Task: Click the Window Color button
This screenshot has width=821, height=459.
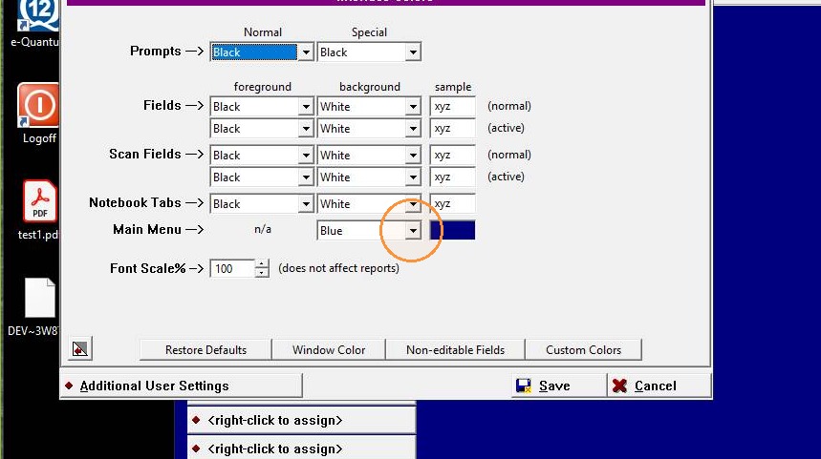Action: pyautogui.click(x=329, y=350)
